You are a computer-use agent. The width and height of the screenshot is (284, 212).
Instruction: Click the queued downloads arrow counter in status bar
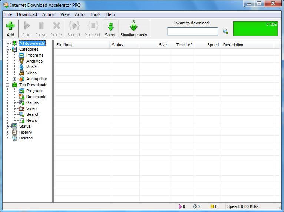(197, 206)
